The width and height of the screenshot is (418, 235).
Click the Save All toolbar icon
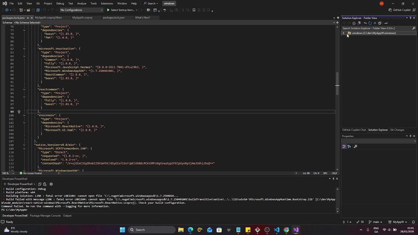38,10
